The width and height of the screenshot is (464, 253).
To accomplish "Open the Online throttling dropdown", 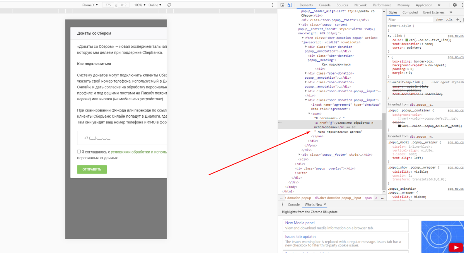I will (x=155, y=5).
